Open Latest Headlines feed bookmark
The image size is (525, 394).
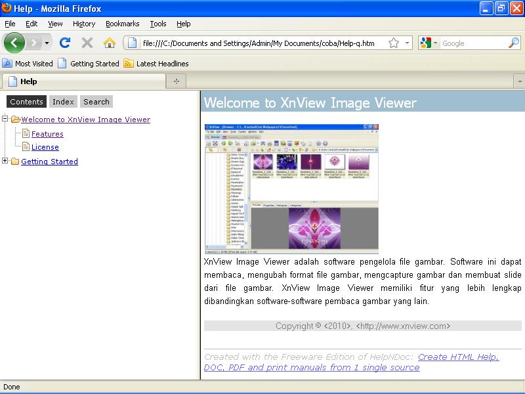[x=156, y=63]
